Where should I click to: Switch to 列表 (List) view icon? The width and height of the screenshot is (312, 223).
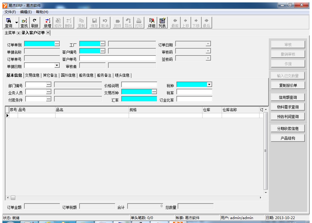pos(162,23)
